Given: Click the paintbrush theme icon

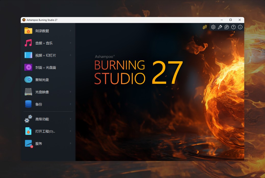Looking at the screenshot, I should [x=220, y=27].
